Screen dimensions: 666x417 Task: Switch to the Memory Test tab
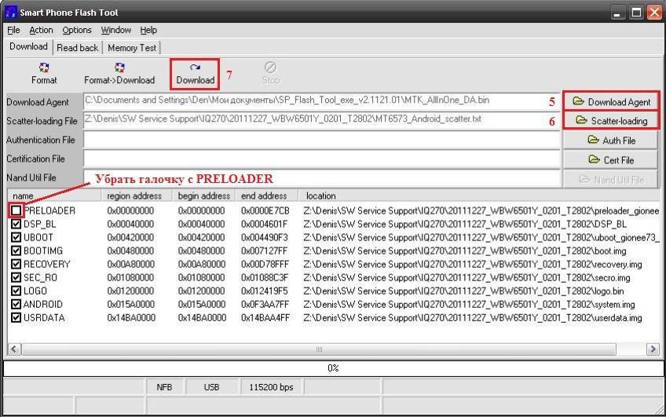pos(132,47)
